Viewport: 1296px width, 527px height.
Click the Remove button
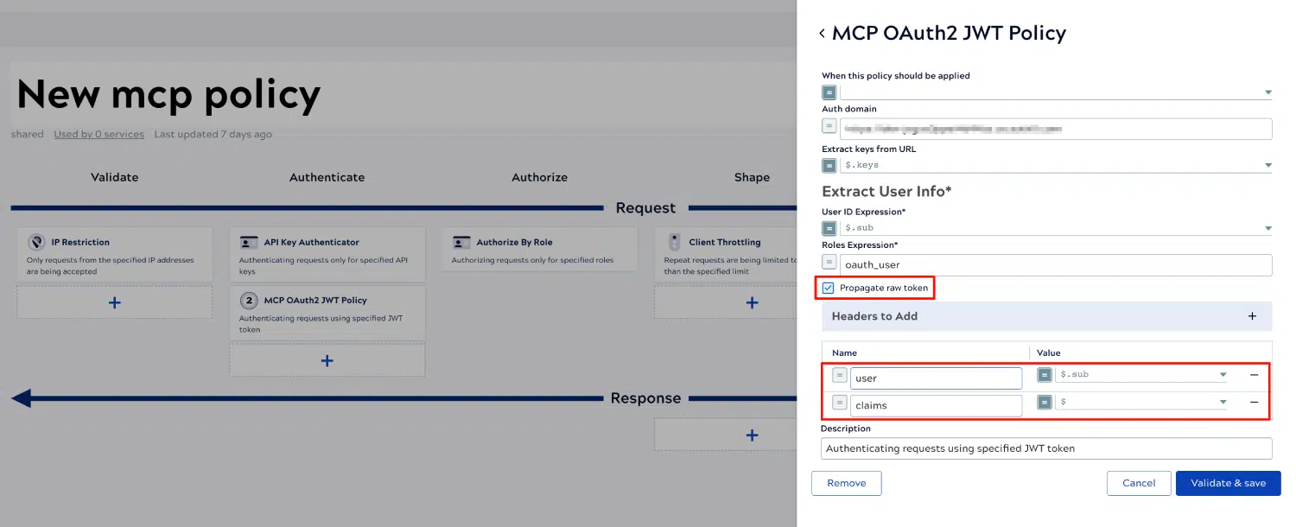(x=846, y=483)
